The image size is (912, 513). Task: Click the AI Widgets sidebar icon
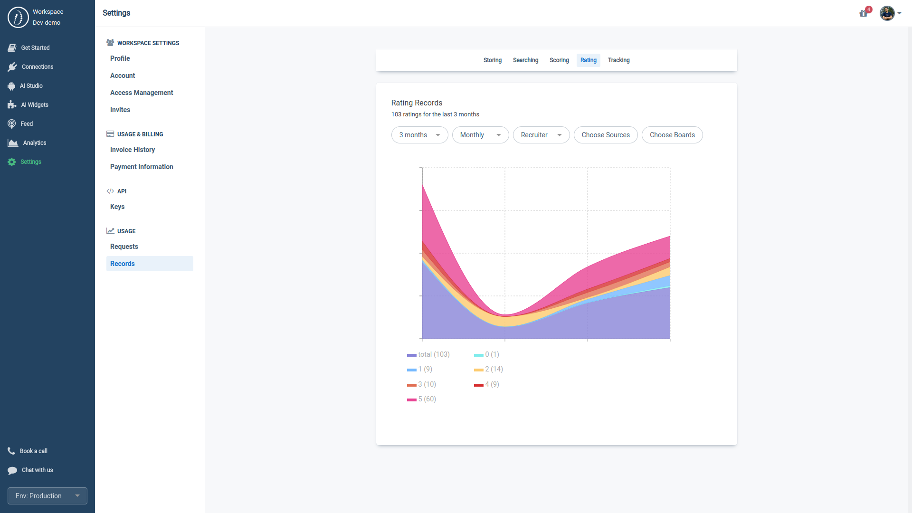(11, 104)
